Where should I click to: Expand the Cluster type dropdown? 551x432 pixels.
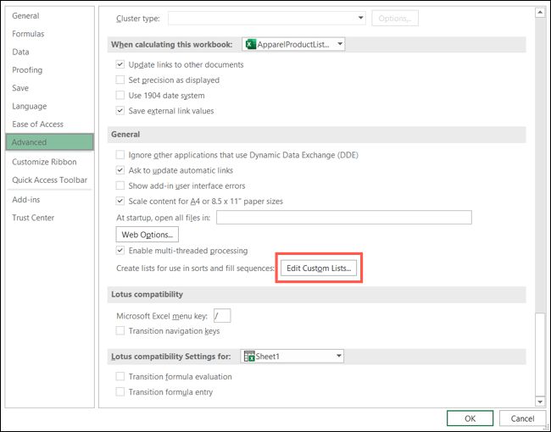click(x=360, y=18)
